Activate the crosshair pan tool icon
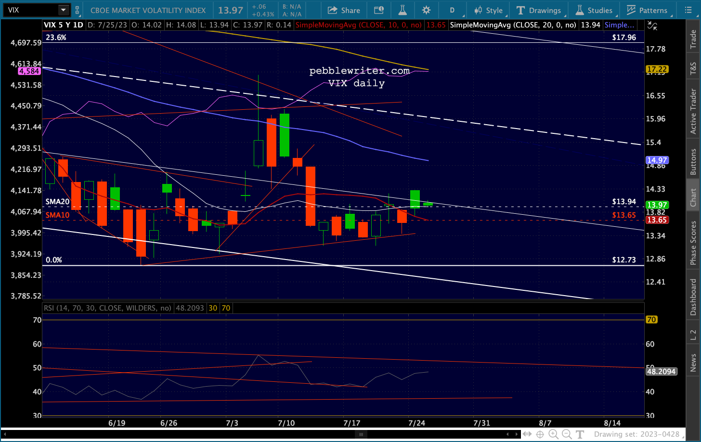 click(540, 434)
